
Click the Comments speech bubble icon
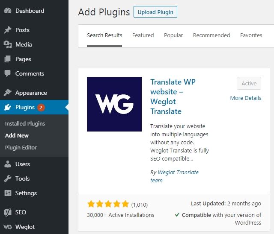(x=8, y=73)
